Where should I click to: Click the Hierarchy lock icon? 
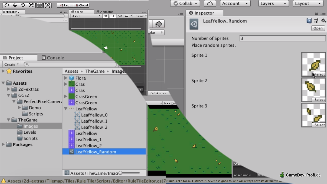(61, 12)
